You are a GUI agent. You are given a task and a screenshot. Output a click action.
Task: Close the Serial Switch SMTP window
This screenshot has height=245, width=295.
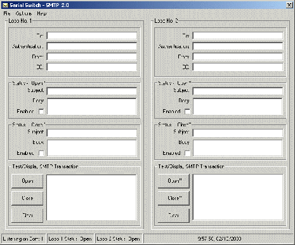pos(289,5)
